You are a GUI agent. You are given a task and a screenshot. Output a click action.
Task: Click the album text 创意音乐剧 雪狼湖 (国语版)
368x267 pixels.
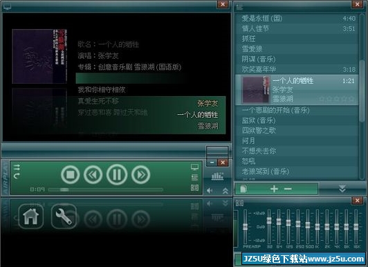tap(140, 67)
